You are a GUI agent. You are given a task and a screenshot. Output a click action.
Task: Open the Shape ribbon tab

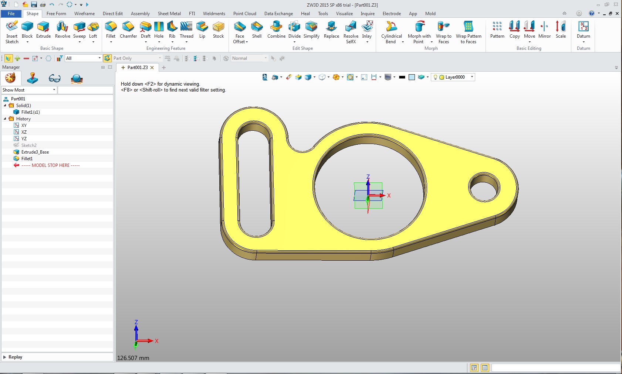pos(33,14)
